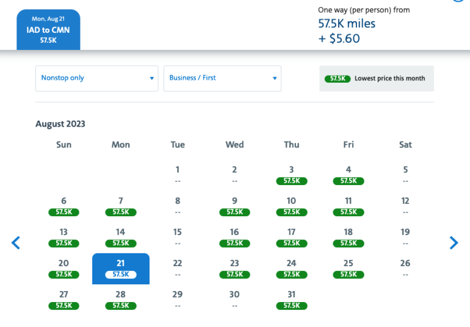Expand the Business / First cabin dropdown
The image size is (470, 327).
point(222,79)
